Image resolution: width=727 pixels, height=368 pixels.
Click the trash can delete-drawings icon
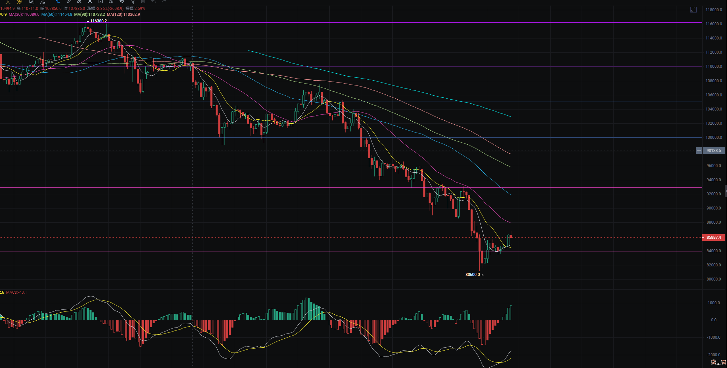pos(143,1)
